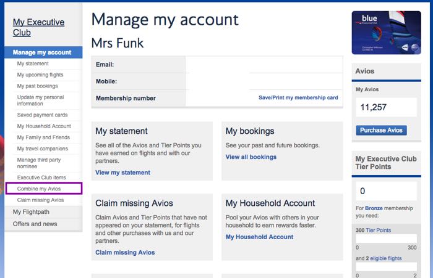Open My statement sidebar item

coord(33,63)
